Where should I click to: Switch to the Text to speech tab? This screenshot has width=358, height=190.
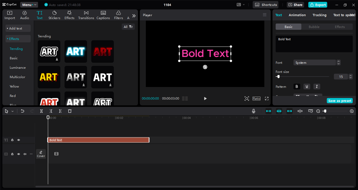point(344,15)
